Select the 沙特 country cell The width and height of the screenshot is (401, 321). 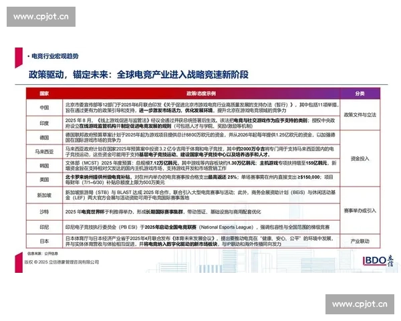[x=44, y=212]
